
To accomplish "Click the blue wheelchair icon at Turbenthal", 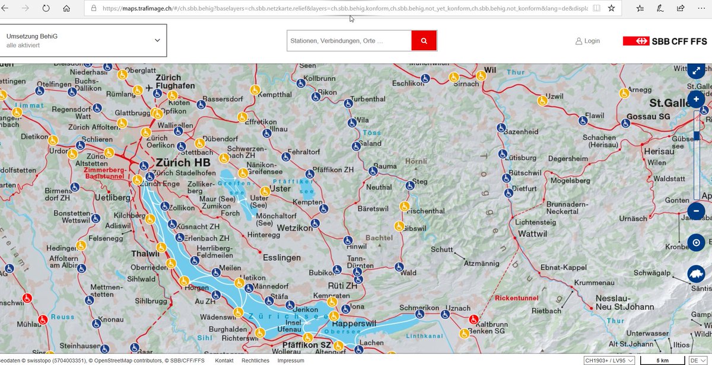I will point(348,103).
